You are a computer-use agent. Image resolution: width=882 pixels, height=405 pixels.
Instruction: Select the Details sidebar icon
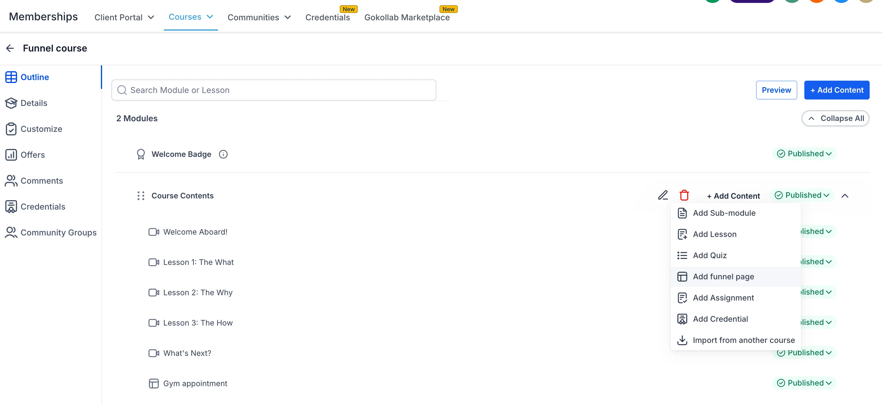pyautogui.click(x=11, y=103)
